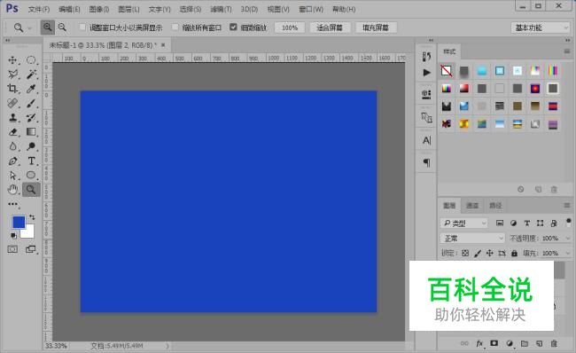Choose Zoom In mode in options bar

47,27
